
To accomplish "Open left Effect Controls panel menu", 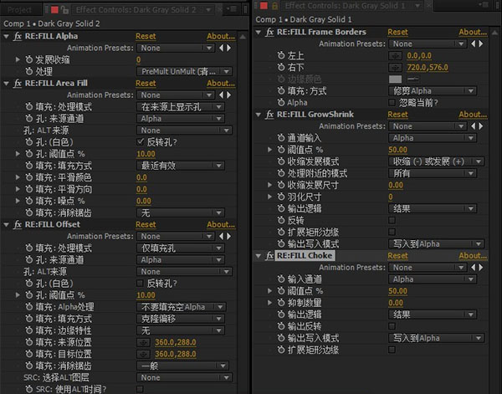I will [232, 9].
